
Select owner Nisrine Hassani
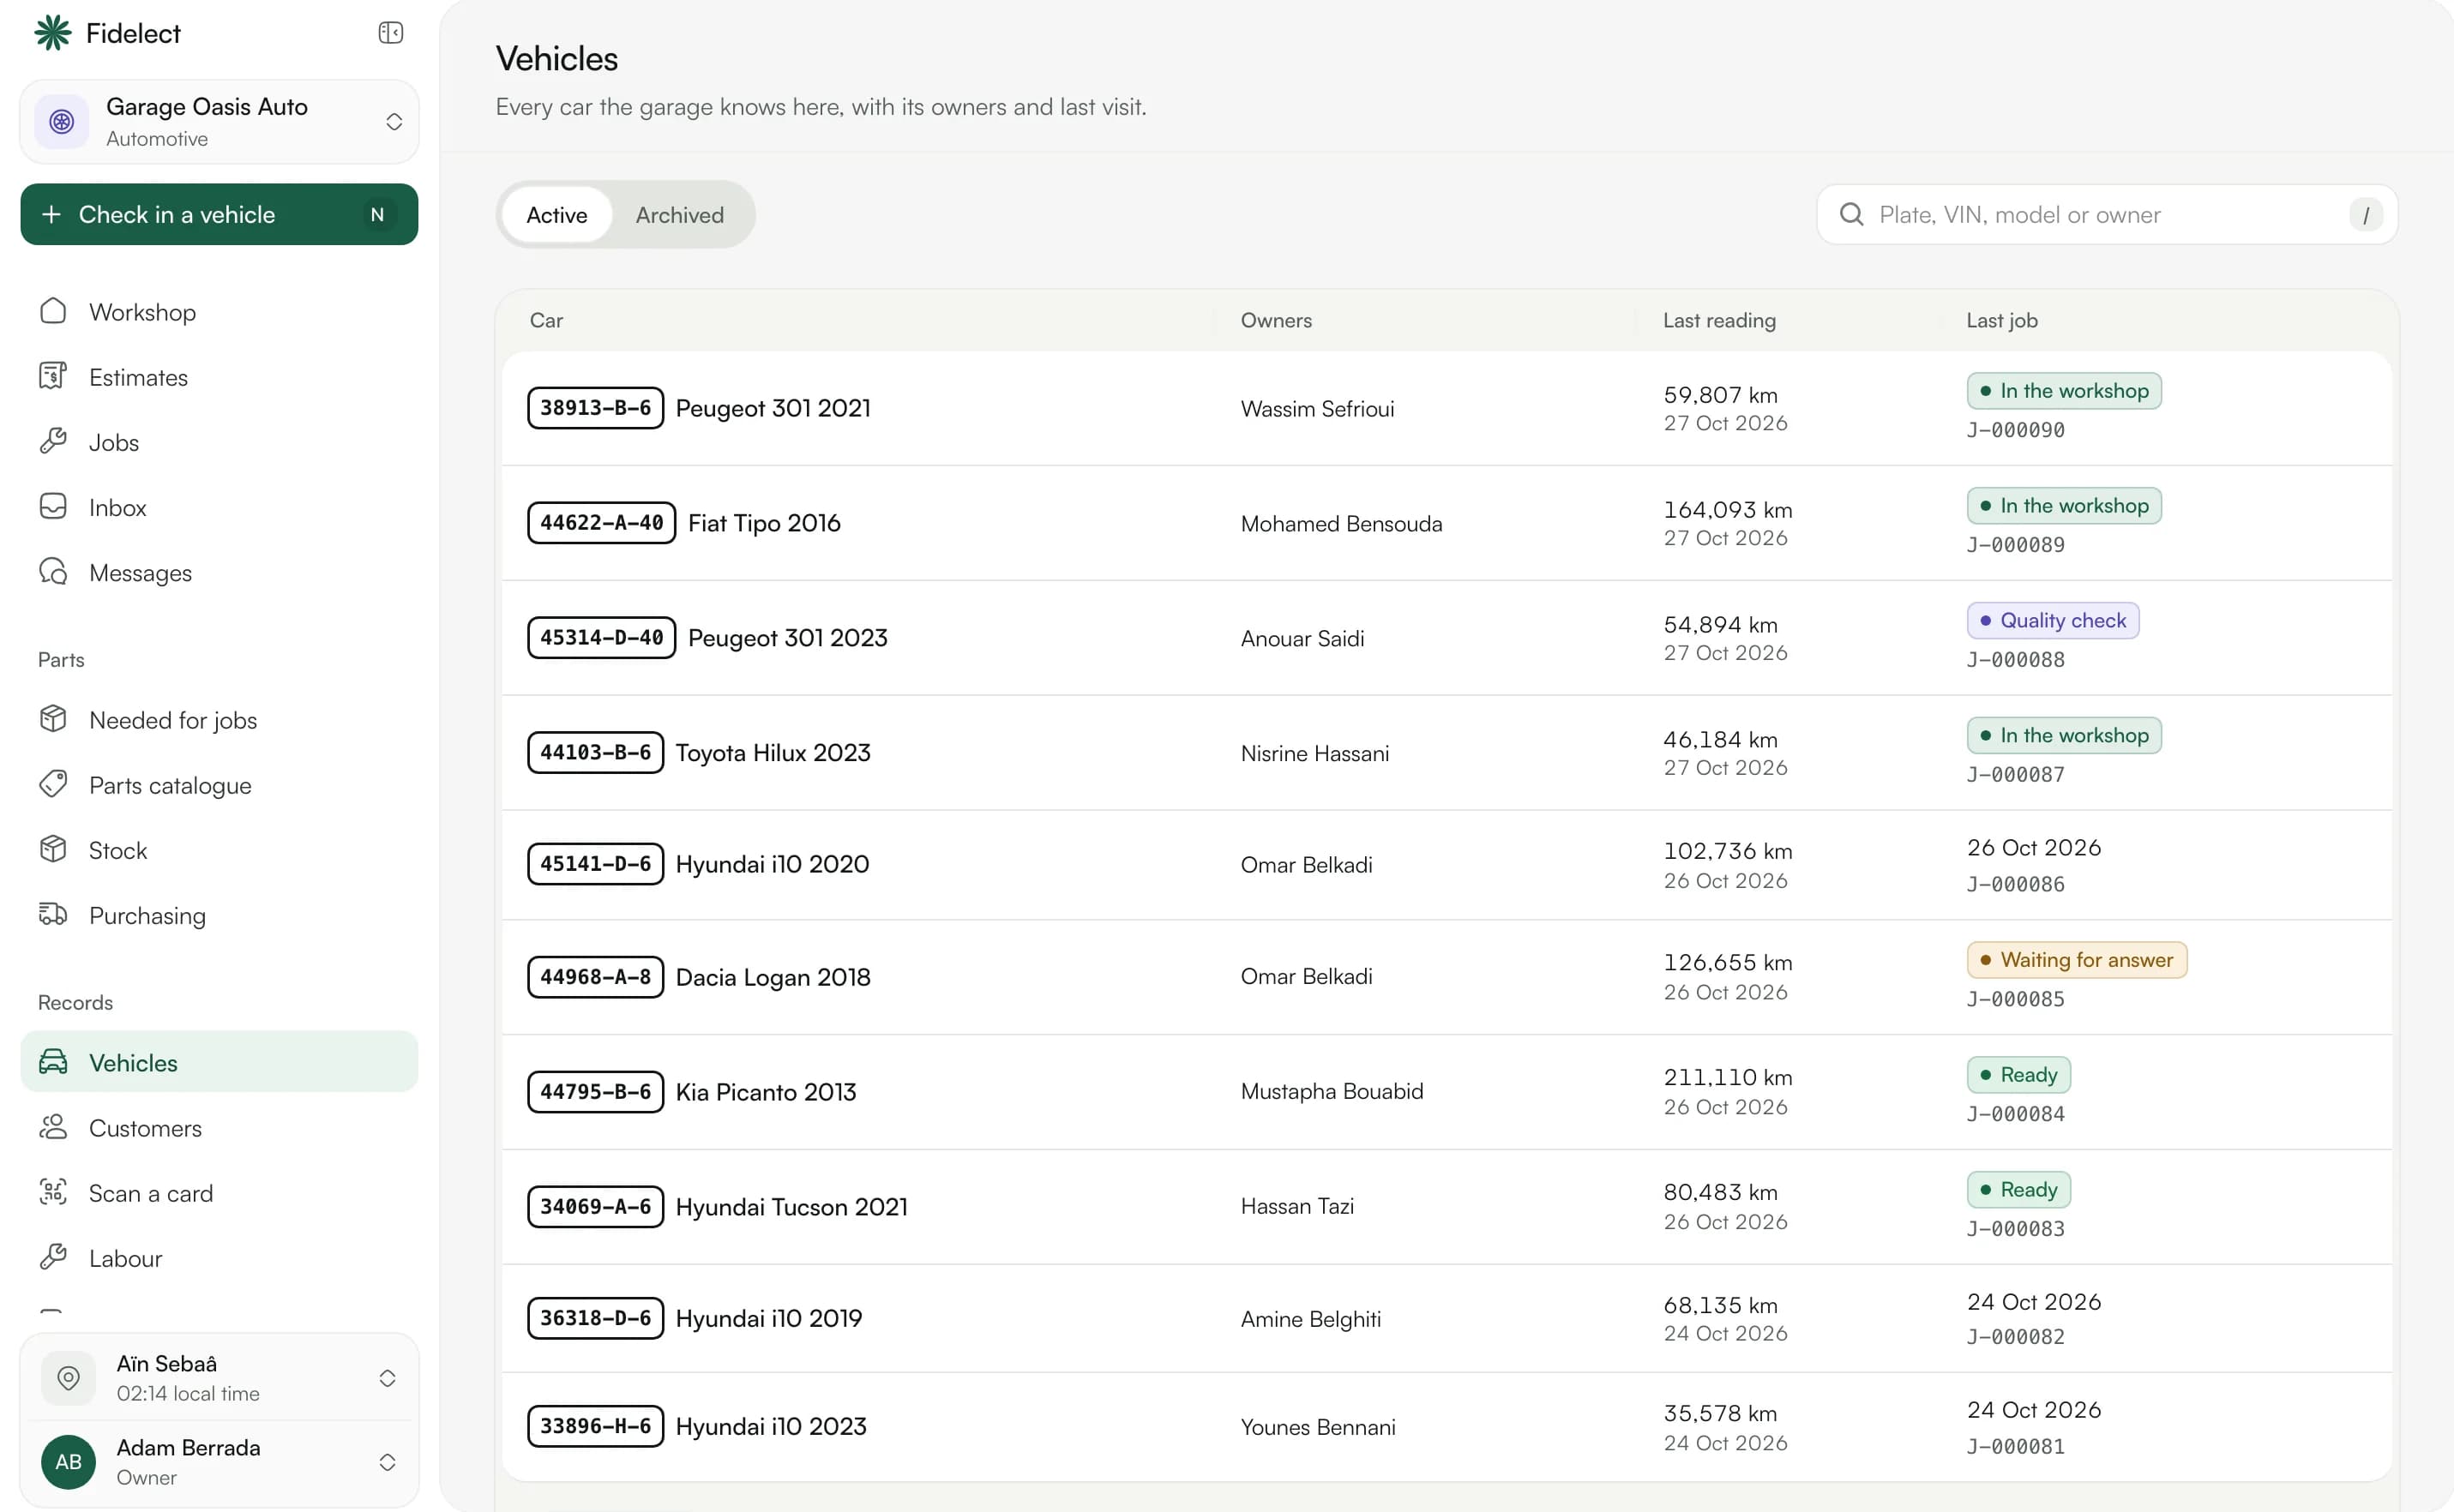(x=1314, y=753)
